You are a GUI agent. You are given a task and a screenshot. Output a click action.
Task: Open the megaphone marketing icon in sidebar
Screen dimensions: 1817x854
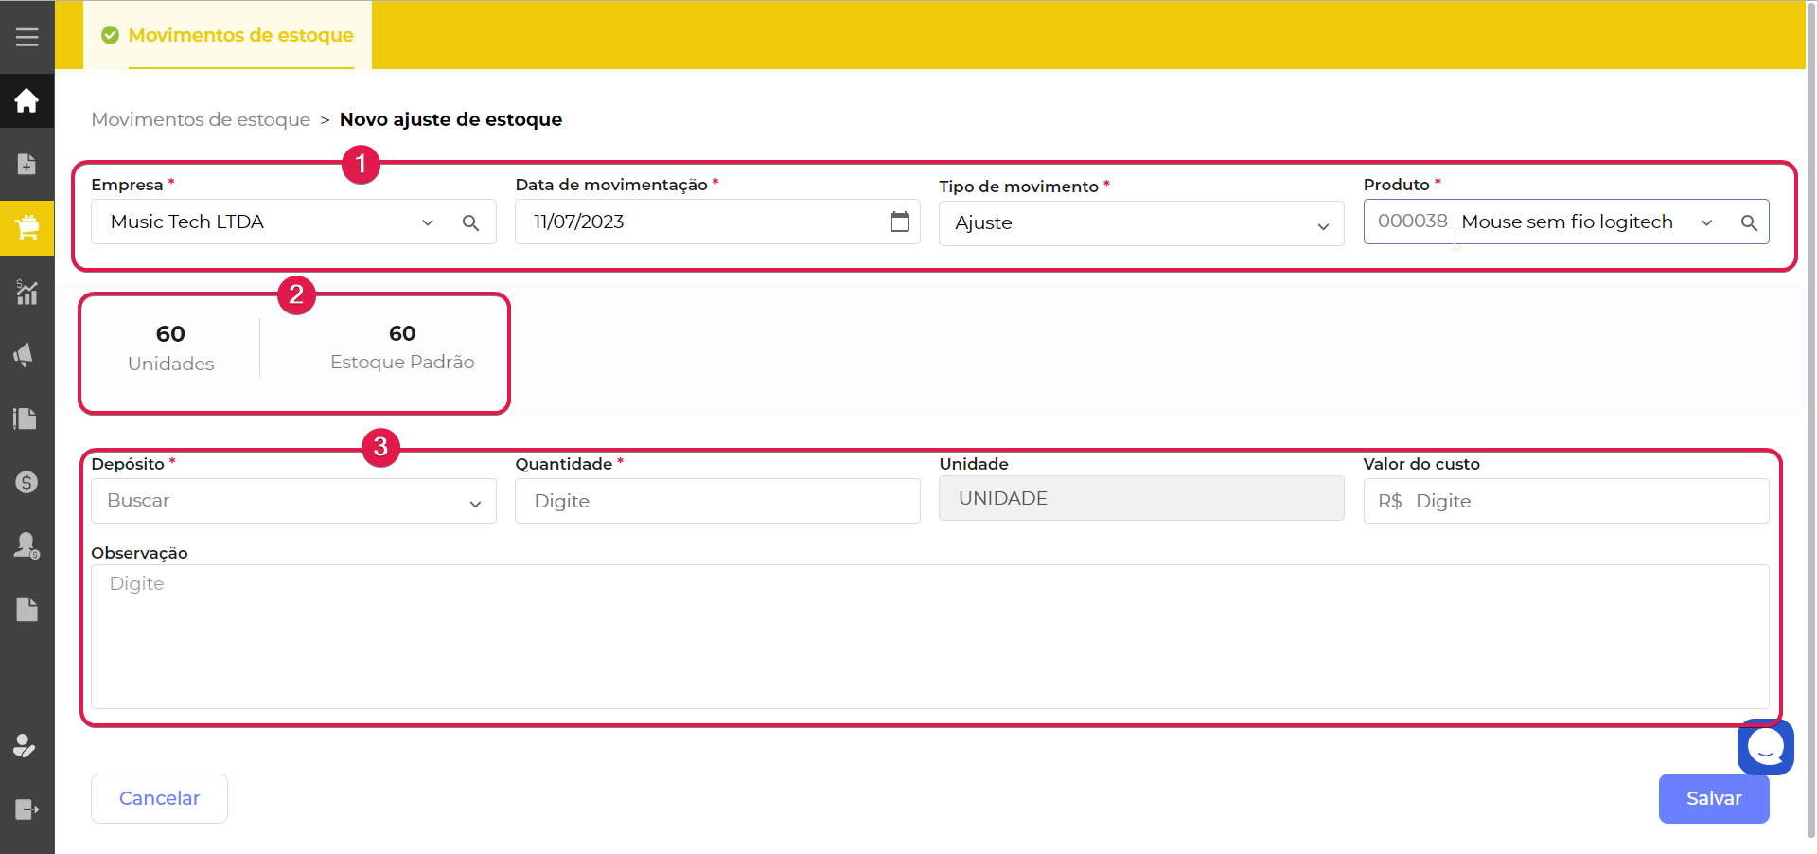[x=26, y=355]
